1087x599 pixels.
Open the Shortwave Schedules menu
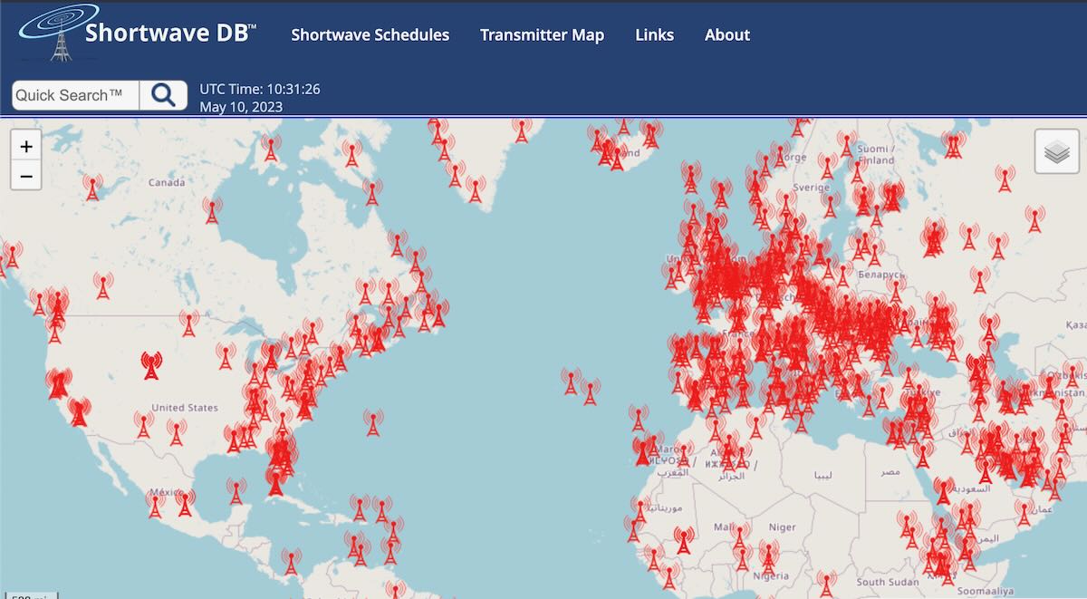pyautogui.click(x=370, y=34)
